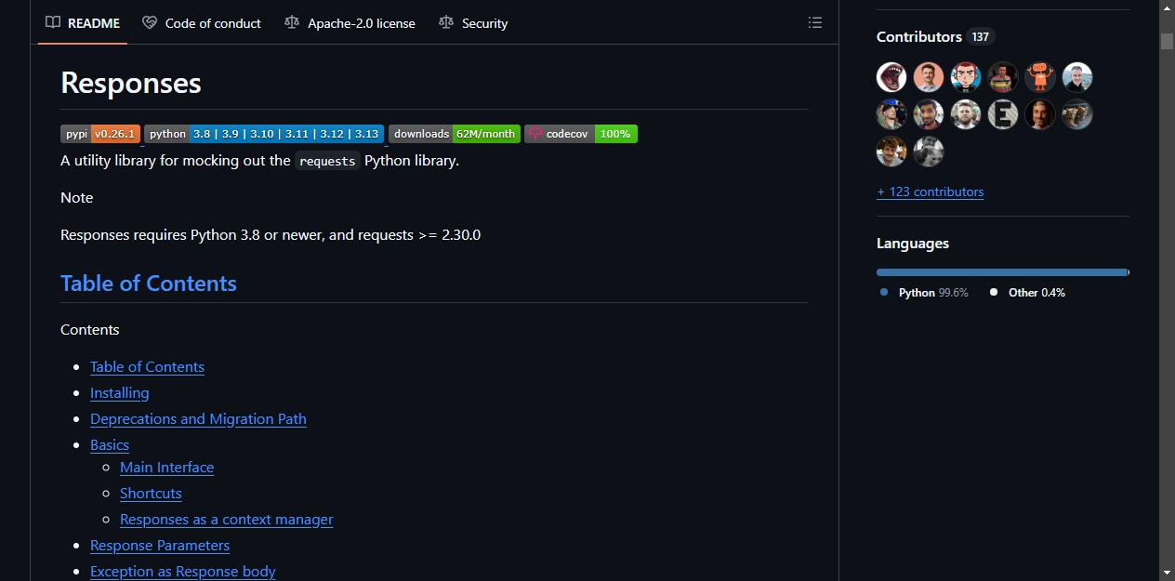Click the Languages heading
The height and width of the screenshot is (581, 1175).
913,244
